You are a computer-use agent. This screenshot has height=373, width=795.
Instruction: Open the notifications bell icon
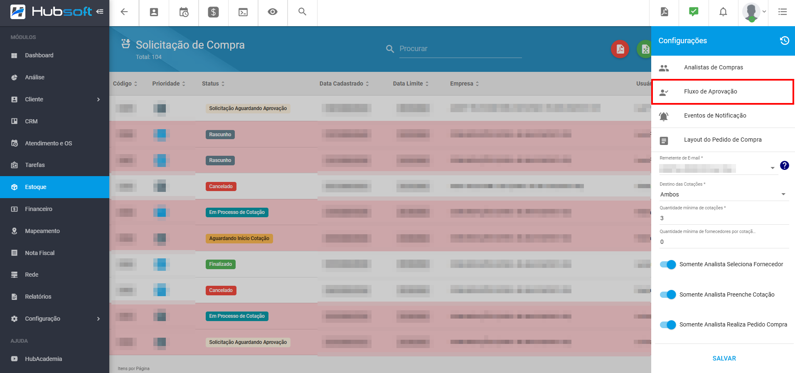click(723, 12)
